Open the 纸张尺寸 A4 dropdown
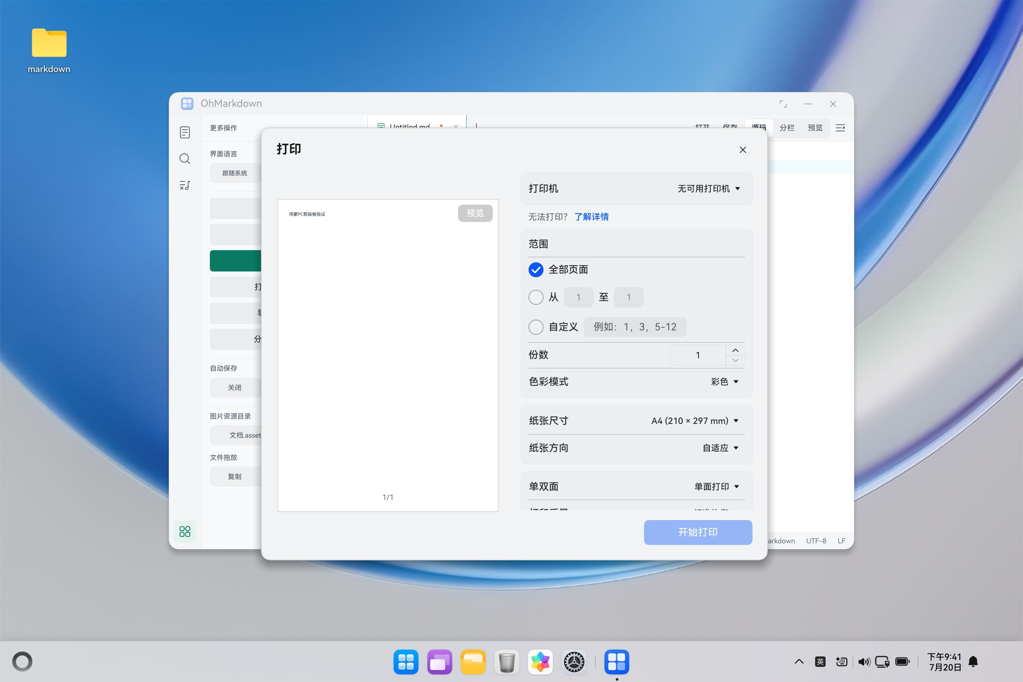The height and width of the screenshot is (682, 1023). [x=695, y=421]
